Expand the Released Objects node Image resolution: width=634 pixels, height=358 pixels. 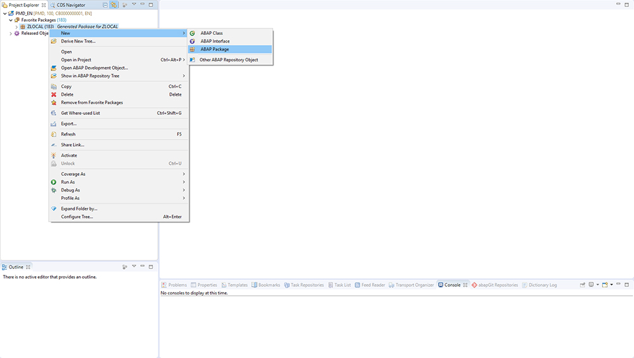coord(11,34)
